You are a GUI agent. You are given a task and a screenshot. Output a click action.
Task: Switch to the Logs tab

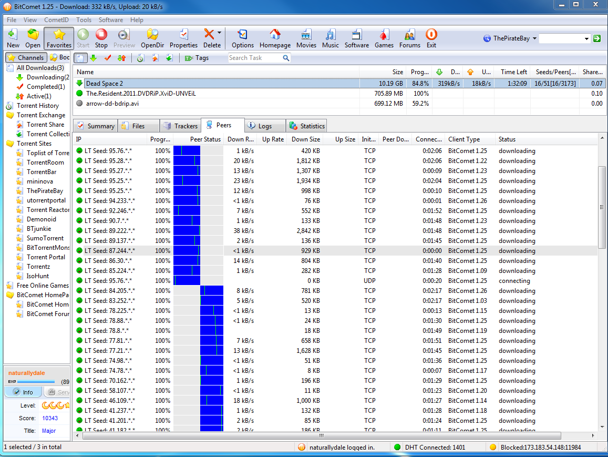coord(265,126)
